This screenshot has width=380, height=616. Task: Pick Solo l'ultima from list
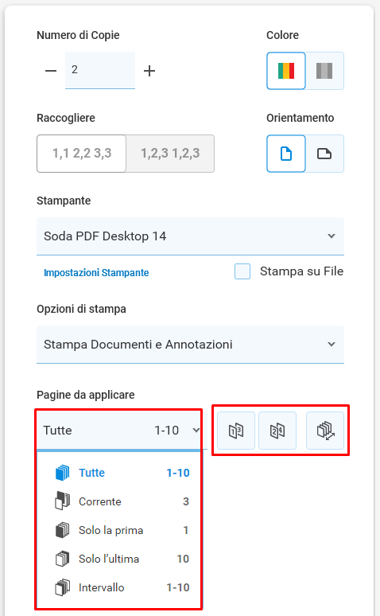122,559
